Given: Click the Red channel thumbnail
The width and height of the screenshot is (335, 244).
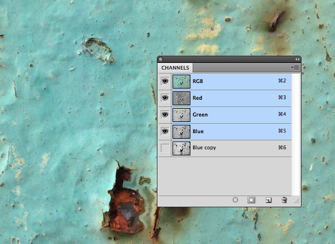Looking at the screenshot, I should tap(181, 98).
